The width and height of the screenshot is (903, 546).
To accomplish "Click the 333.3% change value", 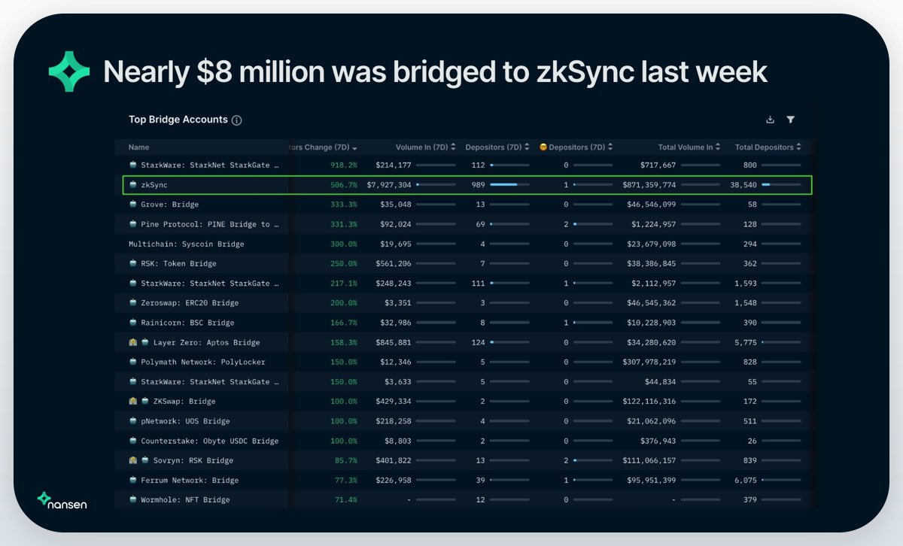I will (343, 204).
